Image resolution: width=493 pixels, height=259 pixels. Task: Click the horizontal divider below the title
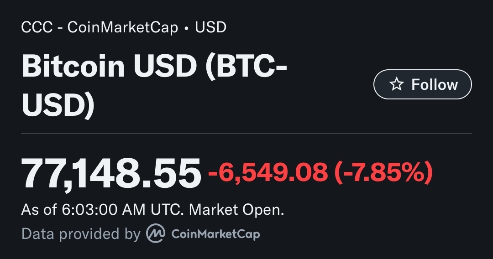pyautogui.click(x=246, y=134)
